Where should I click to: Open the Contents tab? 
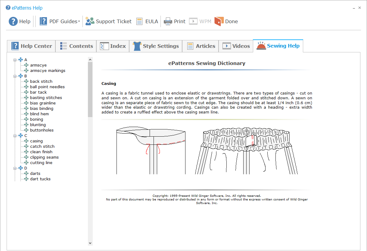pyautogui.click(x=76, y=46)
